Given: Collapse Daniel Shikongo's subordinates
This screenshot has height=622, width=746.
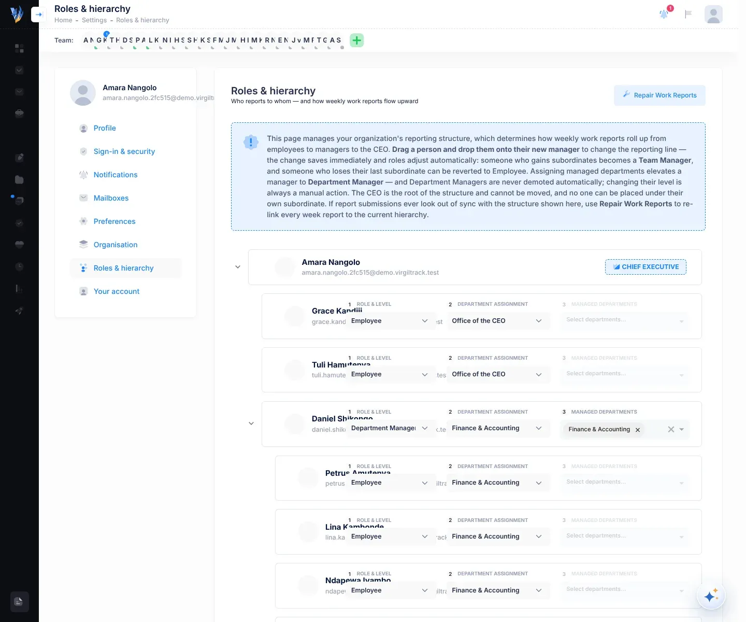Looking at the screenshot, I should (x=251, y=423).
